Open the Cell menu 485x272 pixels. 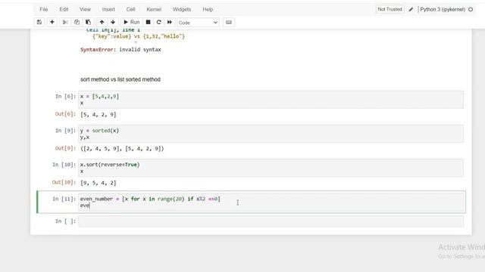pyautogui.click(x=130, y=9)
